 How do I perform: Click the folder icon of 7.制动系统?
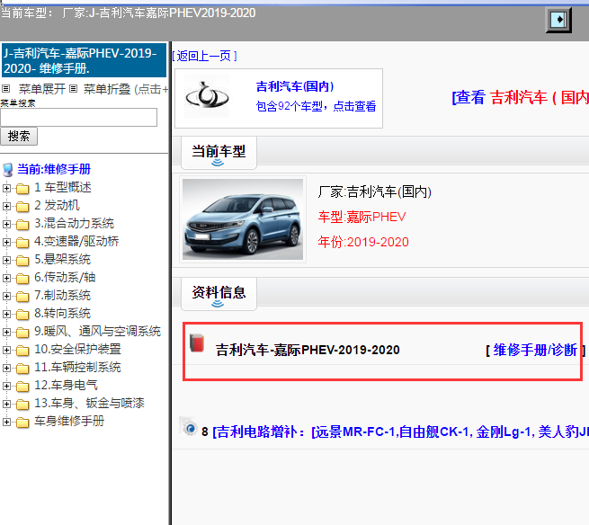pos(22,297)
